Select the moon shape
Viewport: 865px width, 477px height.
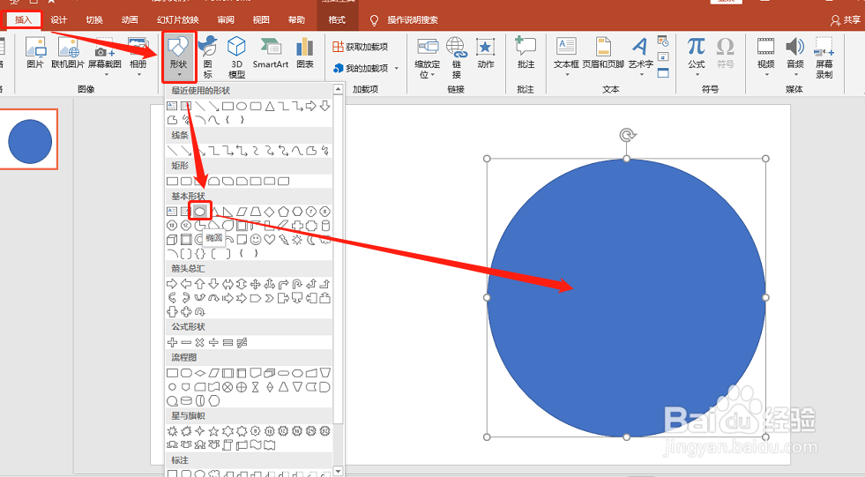click(311, 239)
